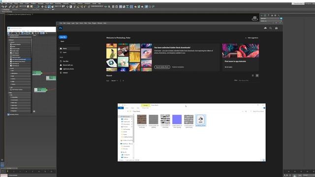Click the Open button in Photoshop

[x=63, y=41]
